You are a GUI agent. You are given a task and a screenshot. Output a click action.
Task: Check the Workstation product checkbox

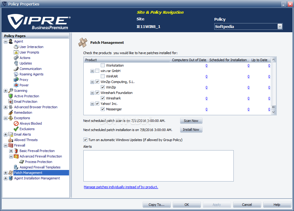tap(103, 65)
